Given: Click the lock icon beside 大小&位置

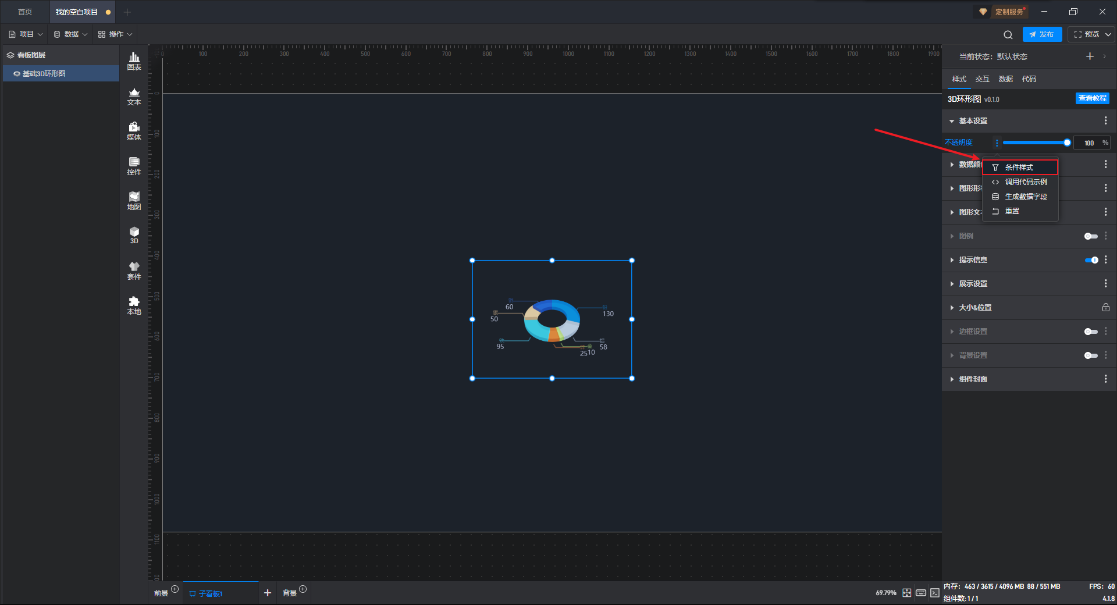Looking at the screenshot, I should pyautogui.click(x=1106, y=307).
